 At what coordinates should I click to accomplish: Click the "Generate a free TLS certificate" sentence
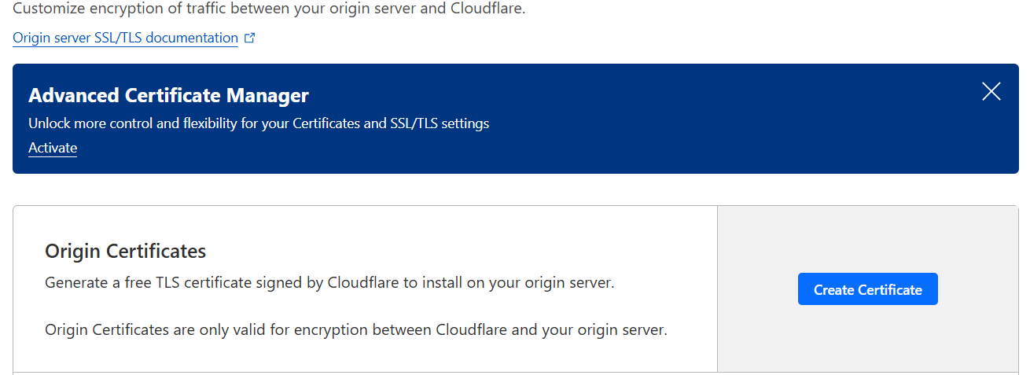click(x=329, y=282)
